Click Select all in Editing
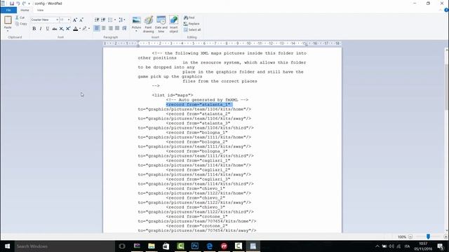 [192, 29]
